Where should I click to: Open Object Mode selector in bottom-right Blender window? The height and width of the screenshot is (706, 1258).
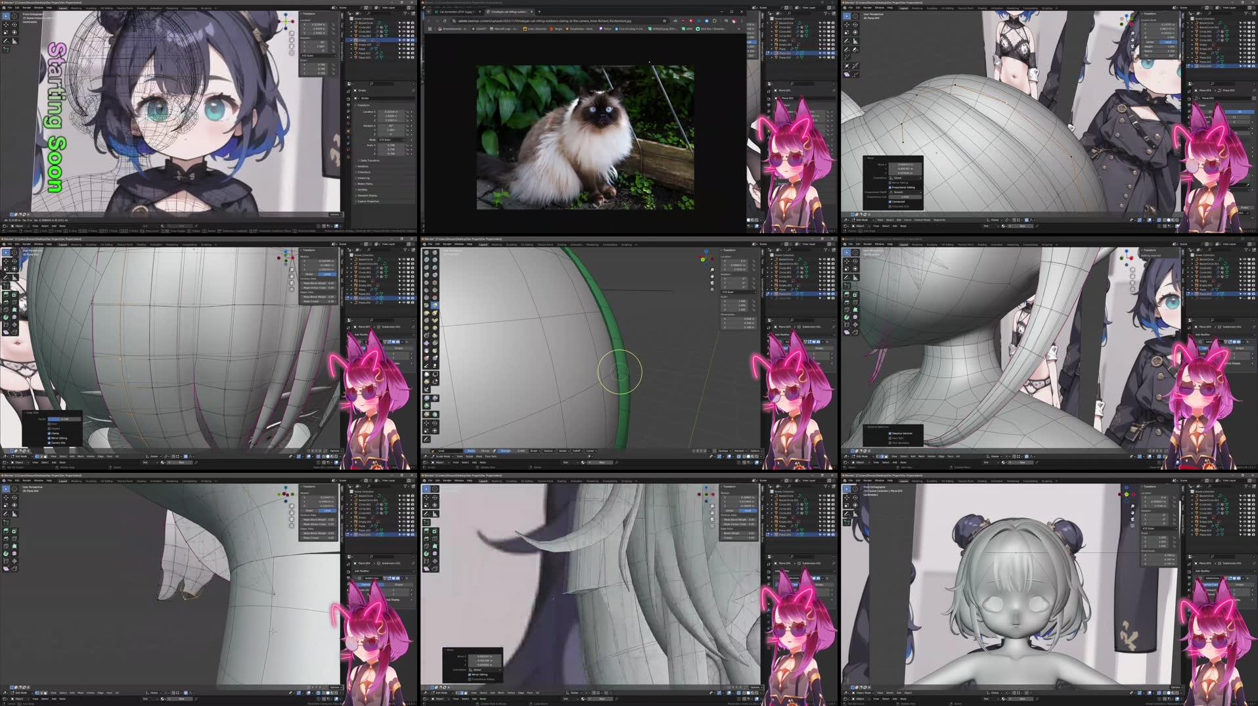tap(863, 693)
